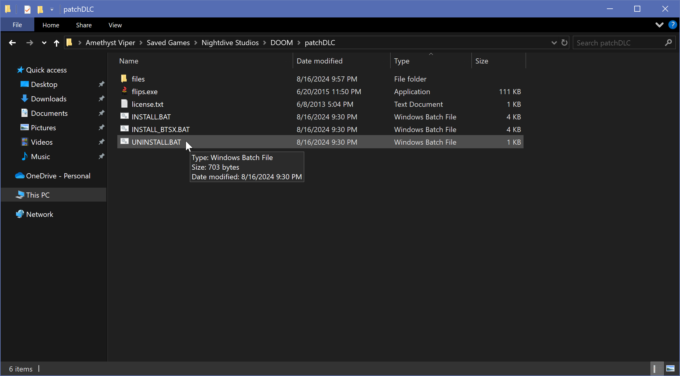Click the Back navigation arrow
This screenshot has width=680, height=376.
(12, 43)
